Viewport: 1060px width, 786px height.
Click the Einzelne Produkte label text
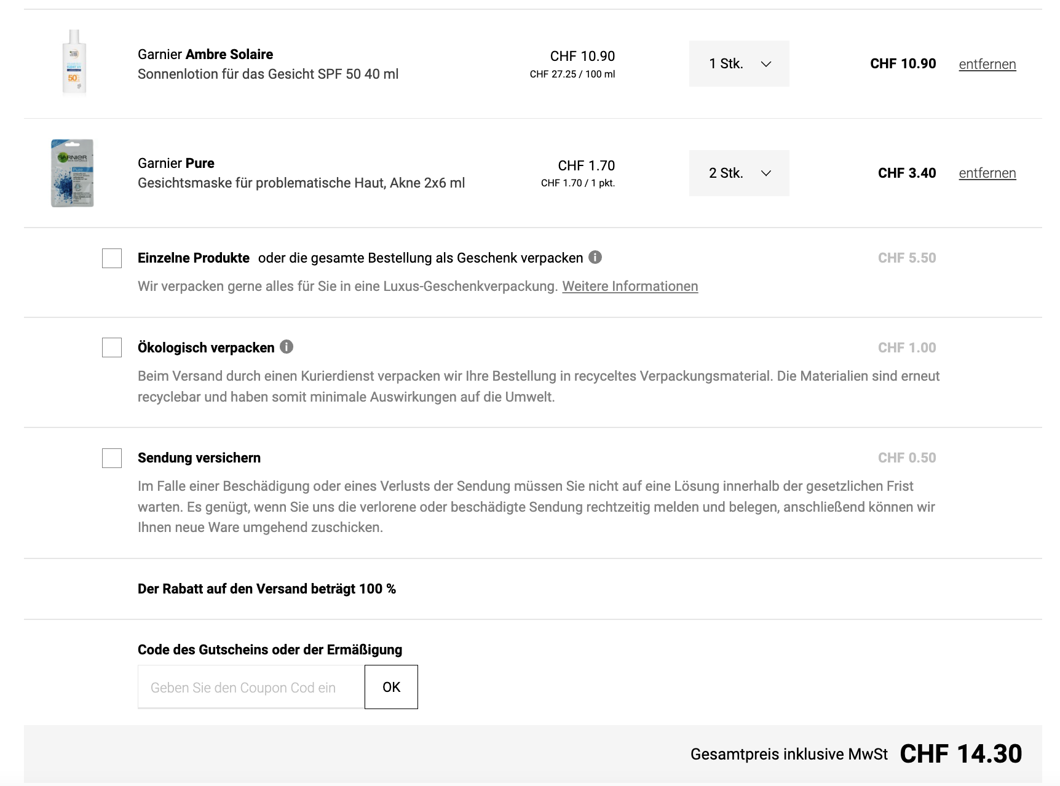point(194,258)
